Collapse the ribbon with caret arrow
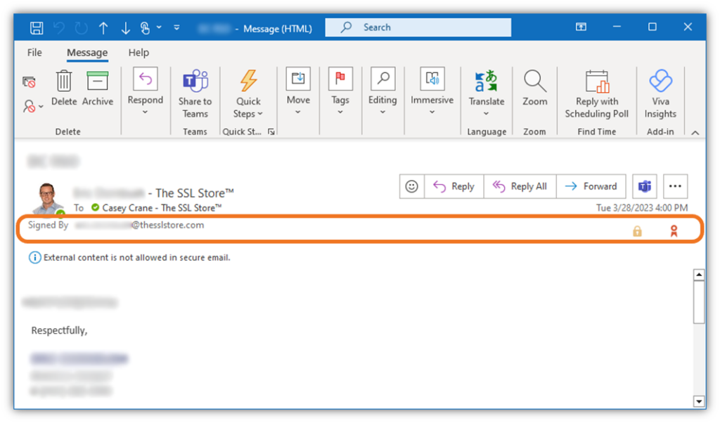The height and width of the screenshot is (423, 720). pos(695,133)
